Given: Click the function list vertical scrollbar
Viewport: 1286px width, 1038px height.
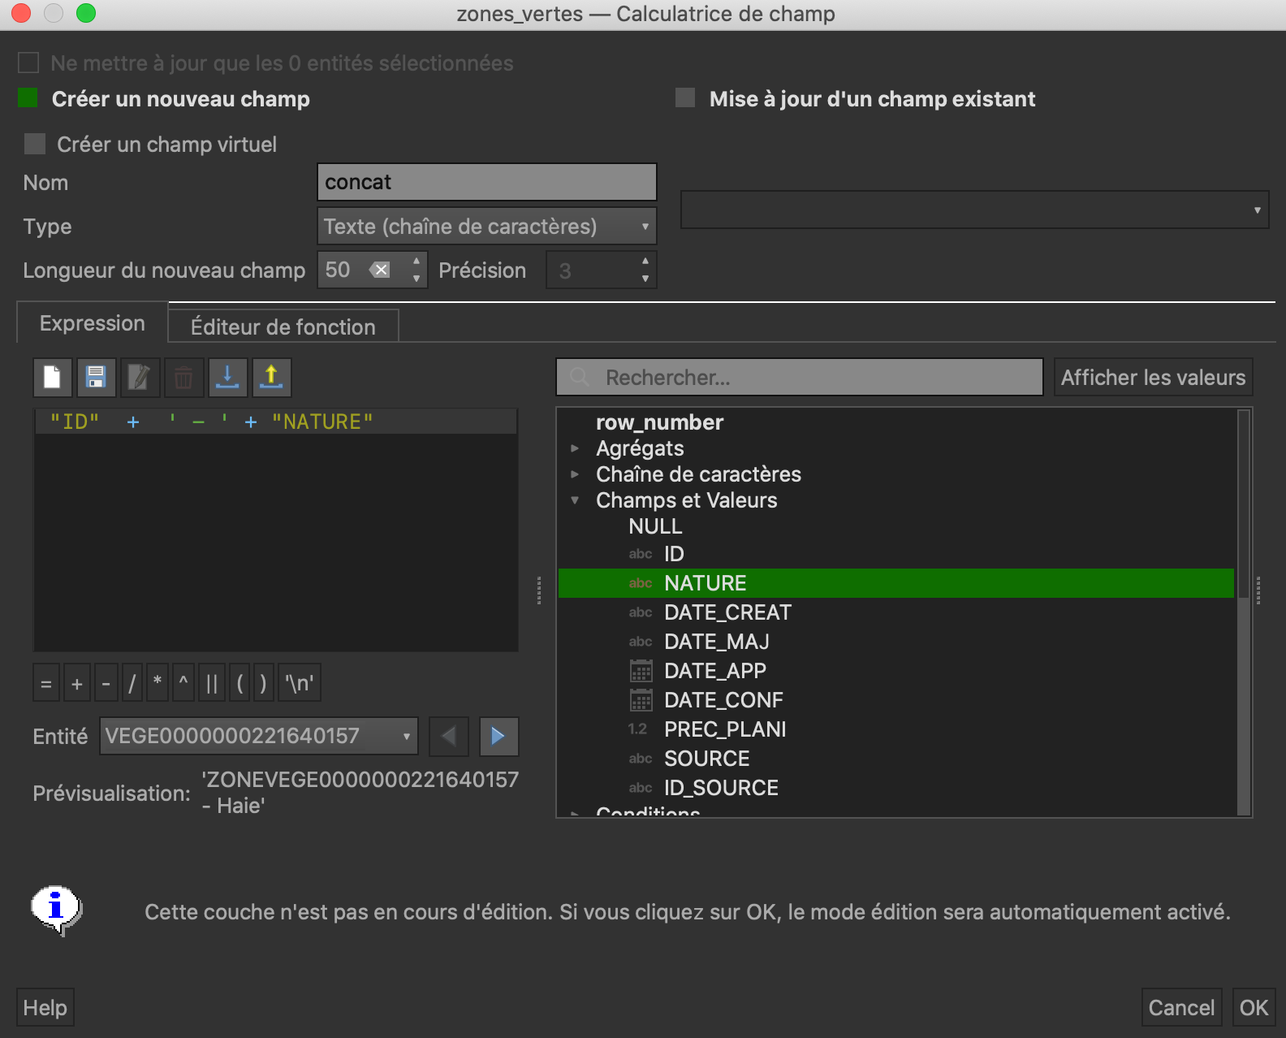Looking at the screenshot, I should (1243, 609).
